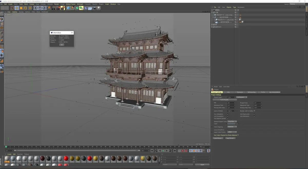Click the color eyedropper icon

[x=237, y=124]
